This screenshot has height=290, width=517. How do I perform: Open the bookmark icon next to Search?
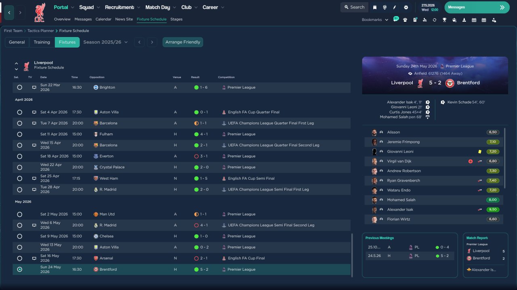pyautogui.click(x=375, y=7)
